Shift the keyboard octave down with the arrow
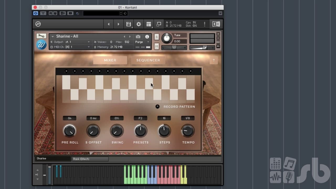The width and height of the screenshot is (336, 189). (38, 179)
